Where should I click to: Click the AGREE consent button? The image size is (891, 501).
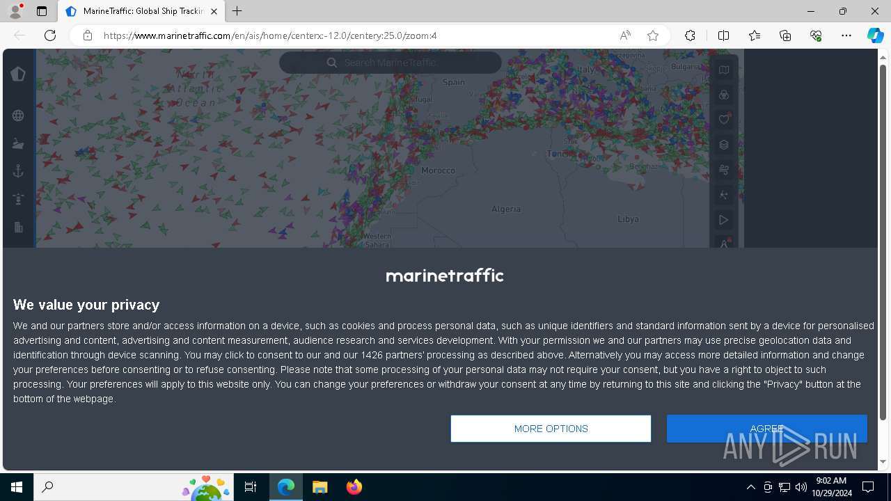click(x=767, y=429)
